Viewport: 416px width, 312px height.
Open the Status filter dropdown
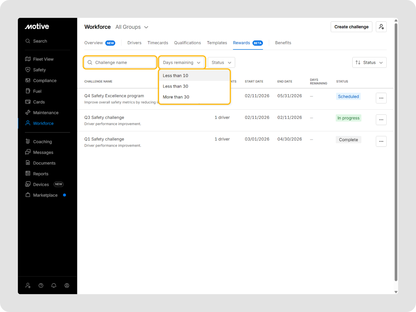click(221, 63)
